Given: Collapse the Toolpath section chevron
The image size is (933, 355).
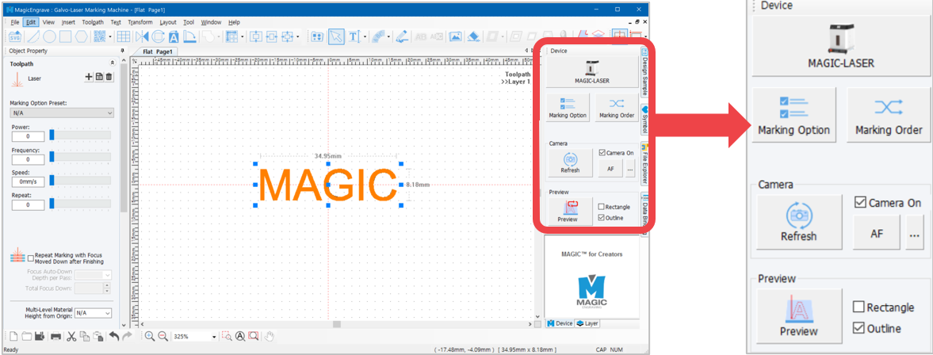Looking at the screenshot, I should pyautogui.click(x=113, y=63).
